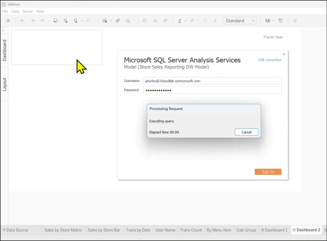327x241 pixels.
Task: Open the Show/Hide Cards dropdown arrow
Action: 273,20
